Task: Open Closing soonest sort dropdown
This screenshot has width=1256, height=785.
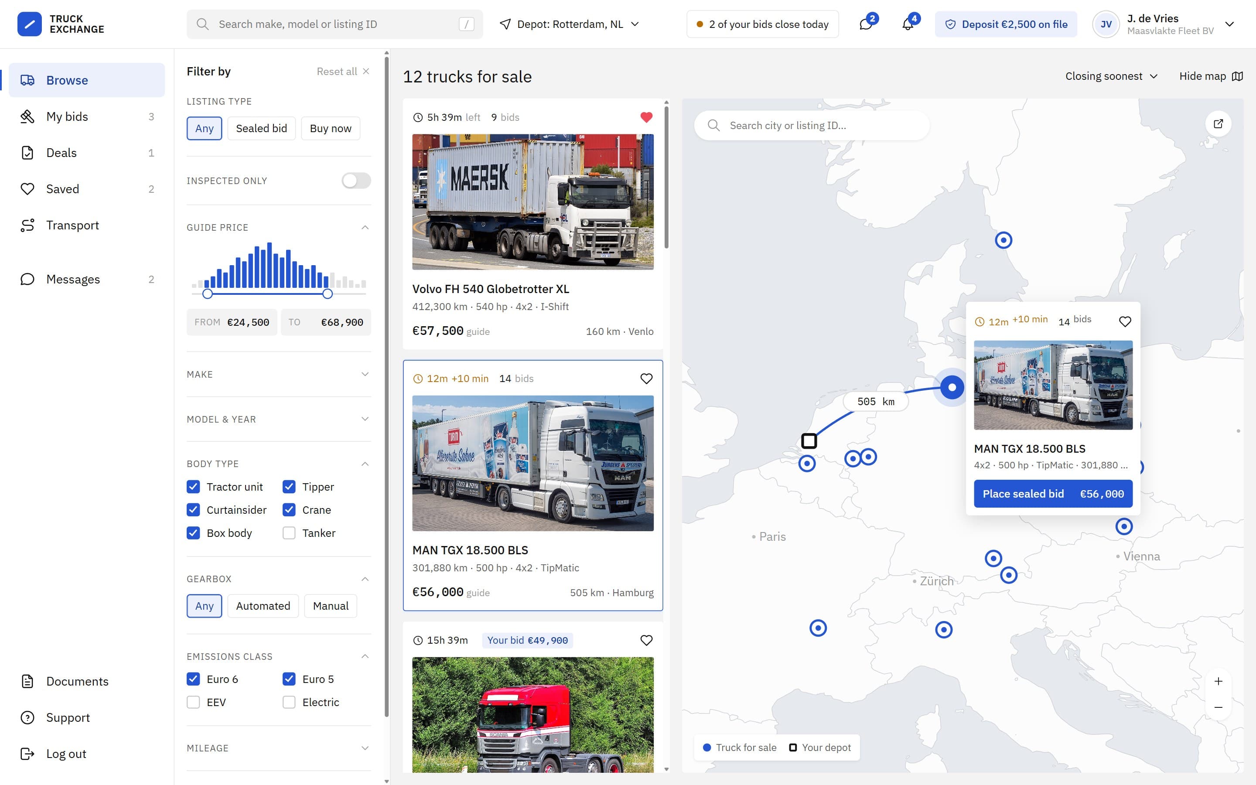Action: [x=1111, y=76]
